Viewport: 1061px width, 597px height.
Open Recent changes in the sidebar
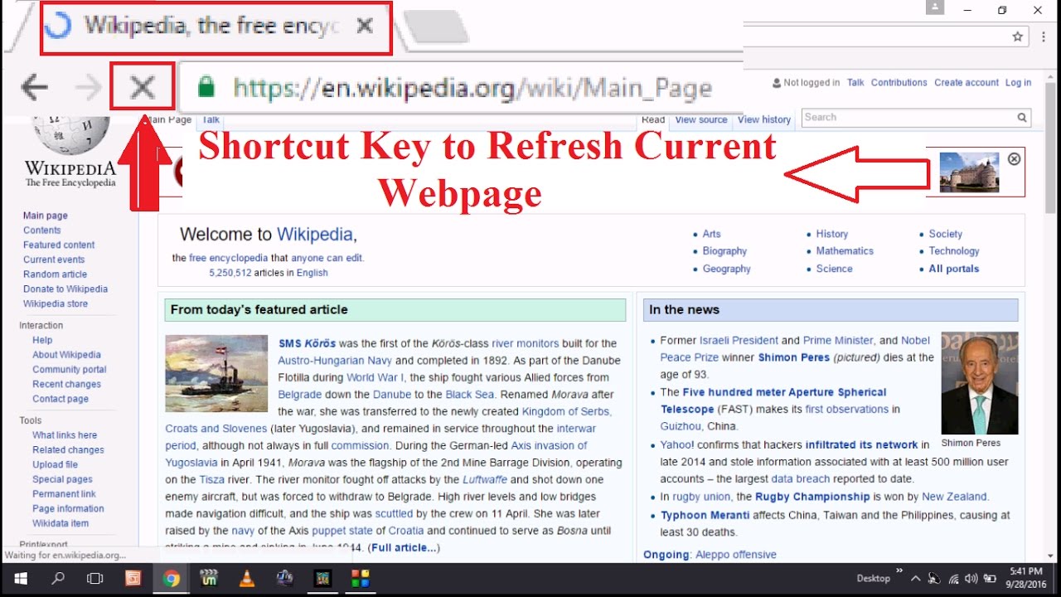[66, 385]
